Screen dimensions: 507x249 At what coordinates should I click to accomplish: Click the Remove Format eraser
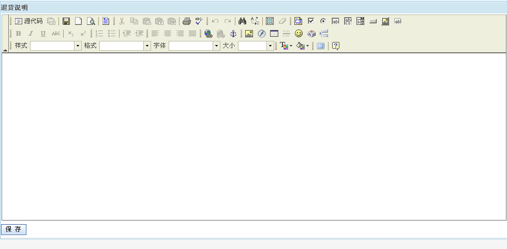[282, 21]
